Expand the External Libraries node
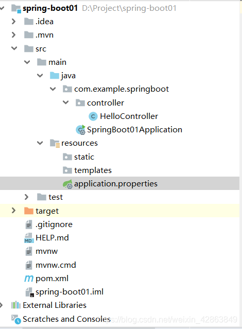 coord(1,305)
